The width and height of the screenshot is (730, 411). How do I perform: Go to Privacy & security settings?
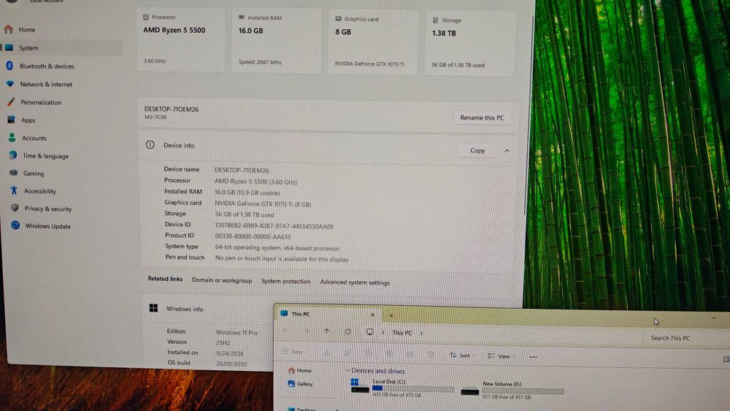pos(48,209)
